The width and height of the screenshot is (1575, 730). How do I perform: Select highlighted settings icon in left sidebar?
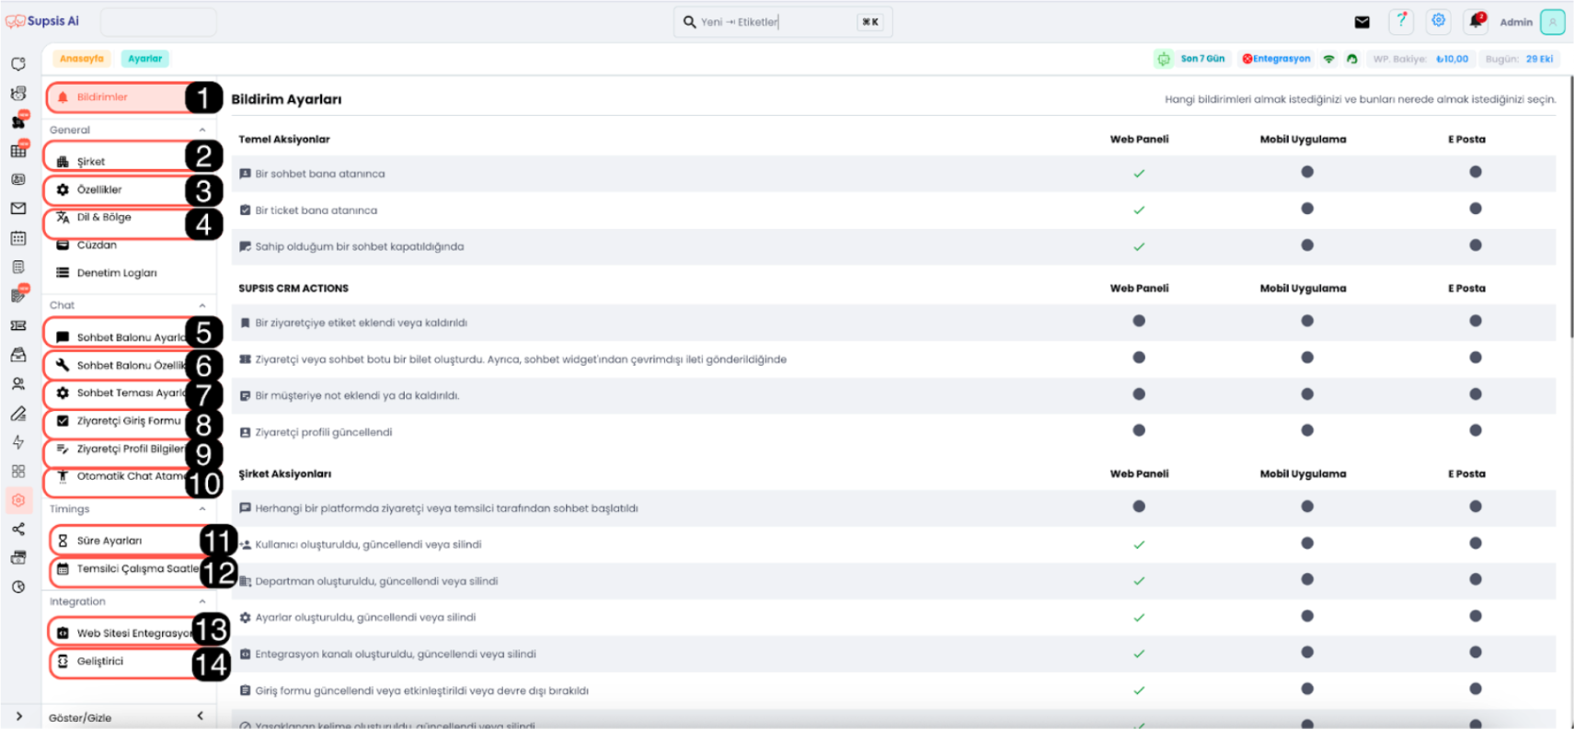[x=18, y=500]
